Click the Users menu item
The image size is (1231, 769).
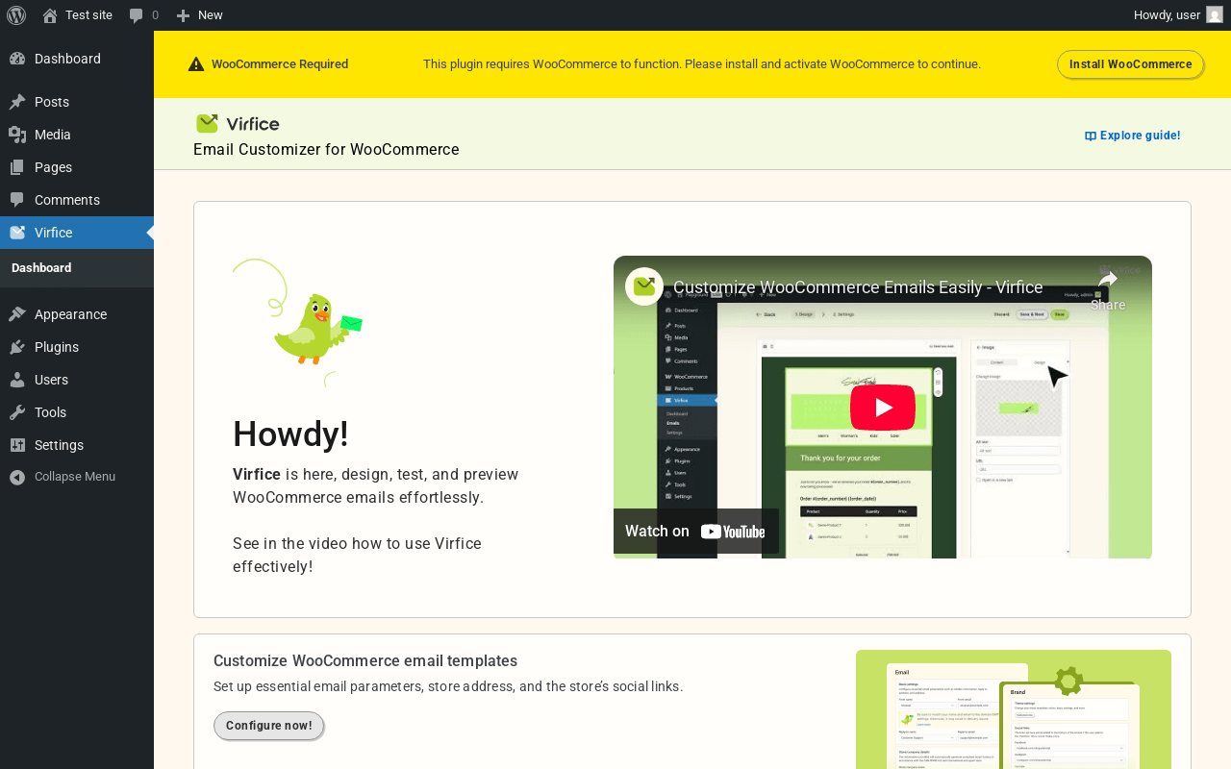point(77,380)
